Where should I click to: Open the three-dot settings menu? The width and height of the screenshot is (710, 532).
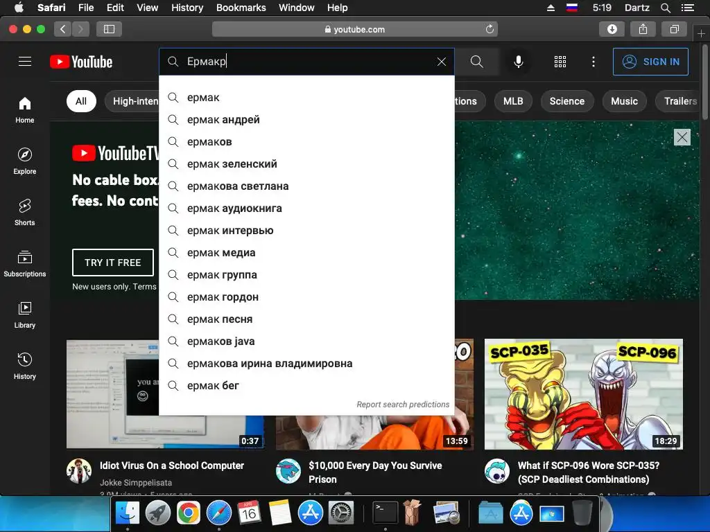pyautogui.click(x=594, y=62)
